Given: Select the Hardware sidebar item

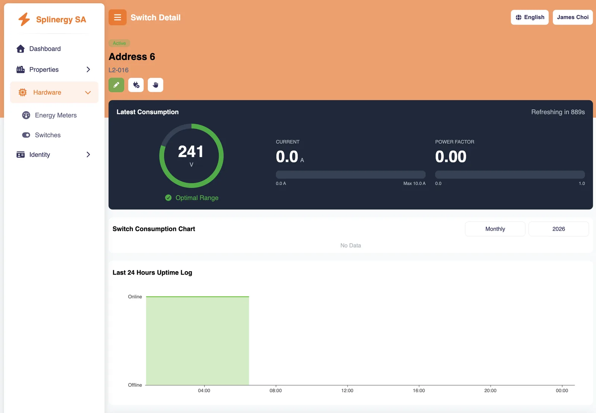Looking at the screenshot, I should tap(54, 92).
